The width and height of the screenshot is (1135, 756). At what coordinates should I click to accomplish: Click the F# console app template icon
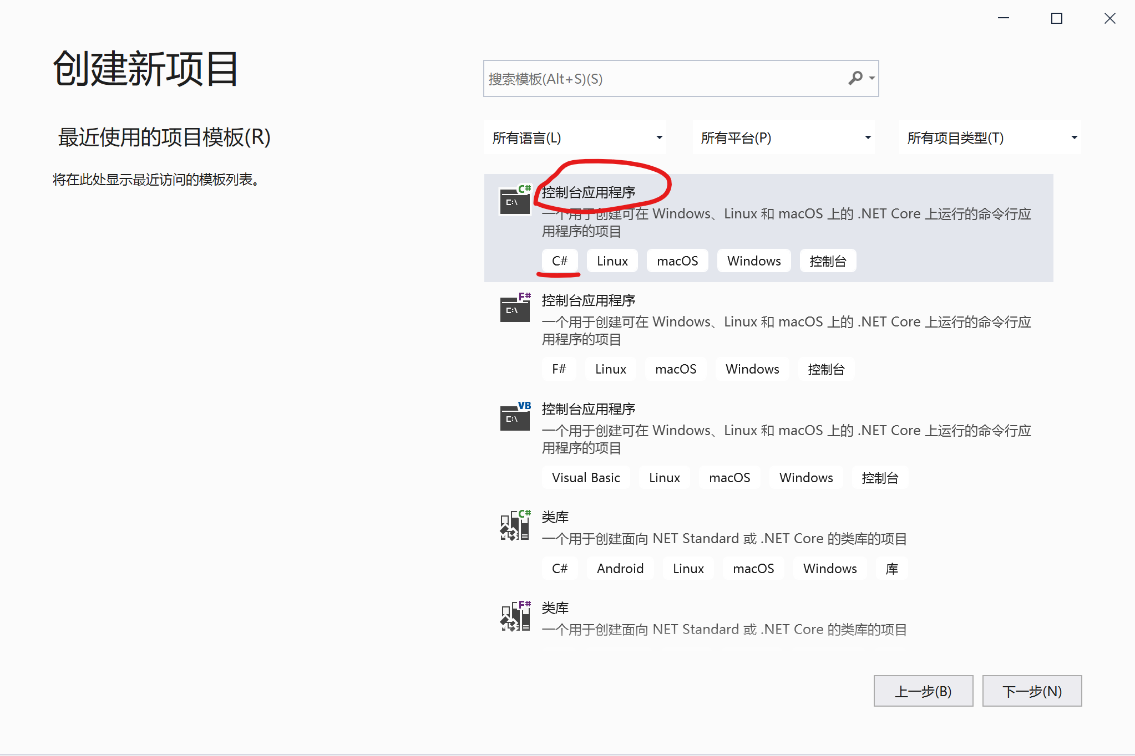515,309
